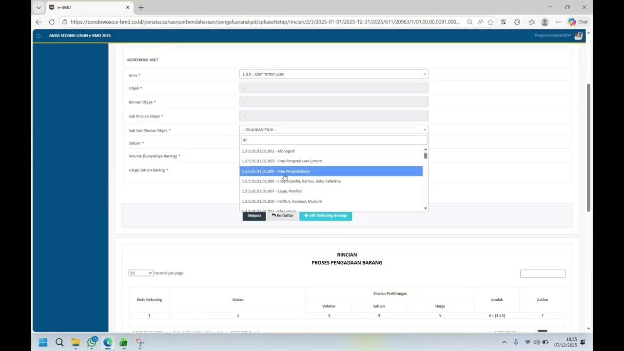Open File Explorer from taskbar

76,342
